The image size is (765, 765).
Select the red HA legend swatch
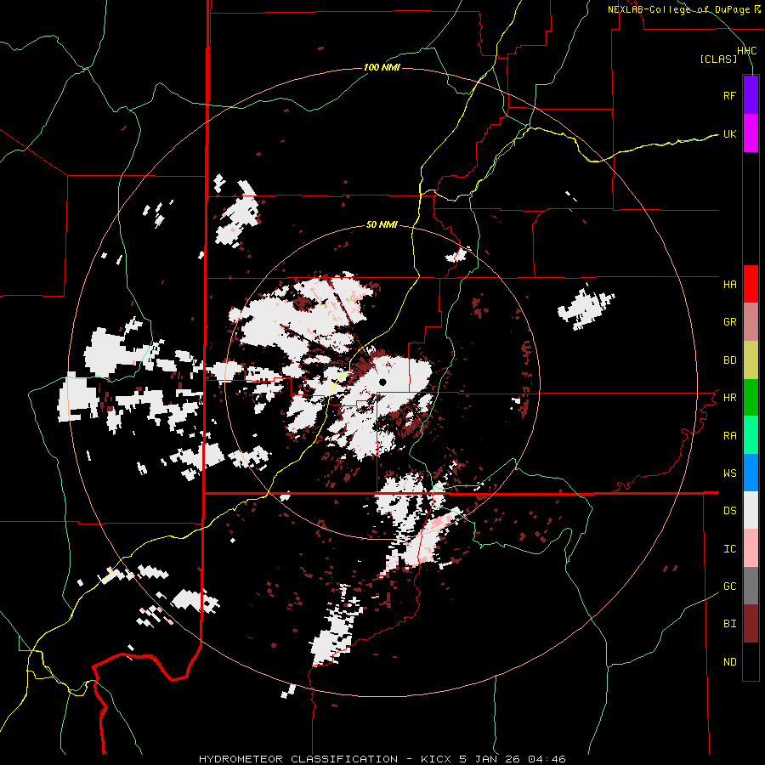pyautogui.click(x=751, y=284)
